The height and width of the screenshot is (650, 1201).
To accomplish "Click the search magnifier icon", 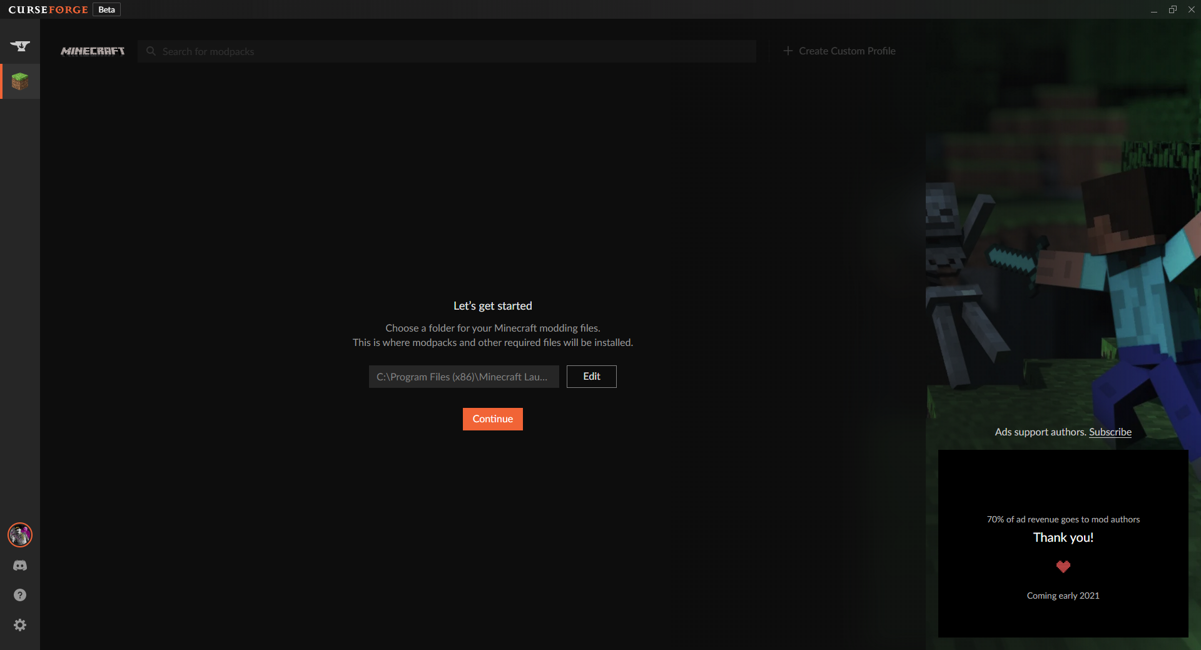I will point(151,51).
